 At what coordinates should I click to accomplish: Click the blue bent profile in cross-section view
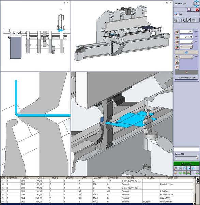43,115
